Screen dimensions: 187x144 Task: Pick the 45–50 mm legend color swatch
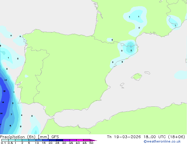[x=87, y=140]
